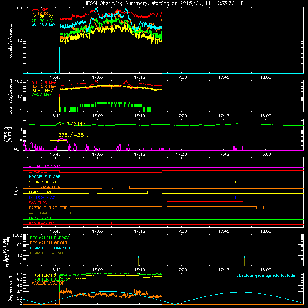308x308 pixels.
Task: Select the FRONTS_OFF flag label
Action: click(41, 218)
